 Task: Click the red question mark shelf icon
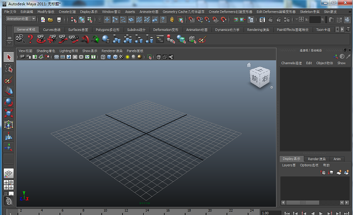click(31, 39)
